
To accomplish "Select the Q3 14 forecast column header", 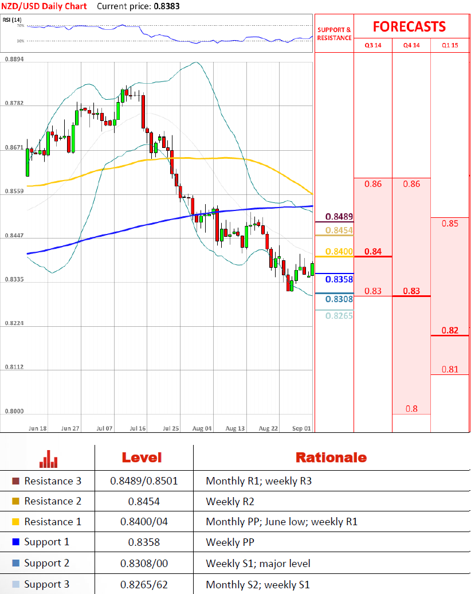I will (x=373, y=45).
